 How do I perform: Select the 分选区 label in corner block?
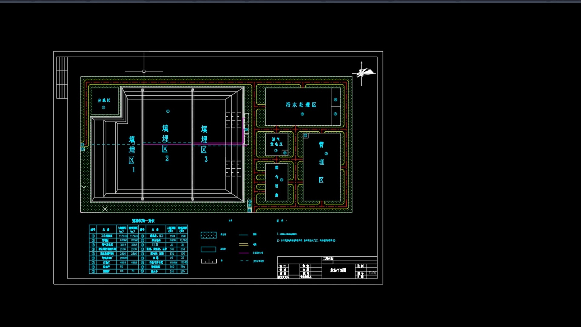(104, 100)
